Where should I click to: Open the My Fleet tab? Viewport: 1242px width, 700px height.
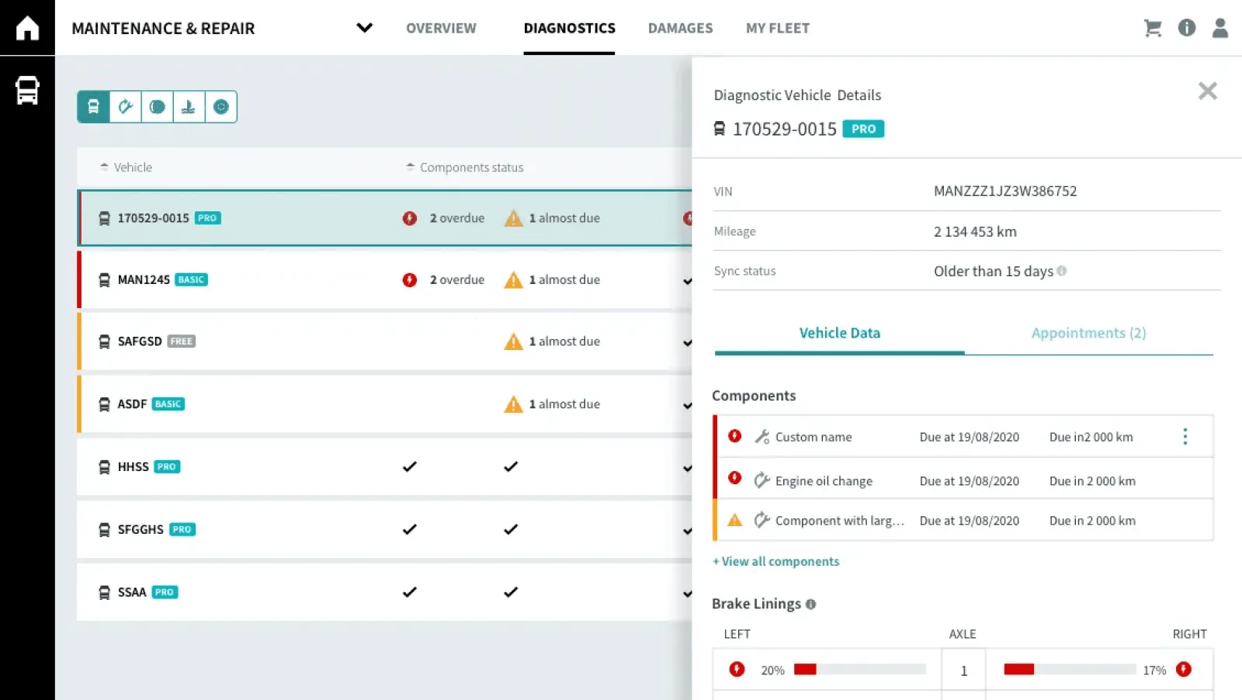(778, 28)
